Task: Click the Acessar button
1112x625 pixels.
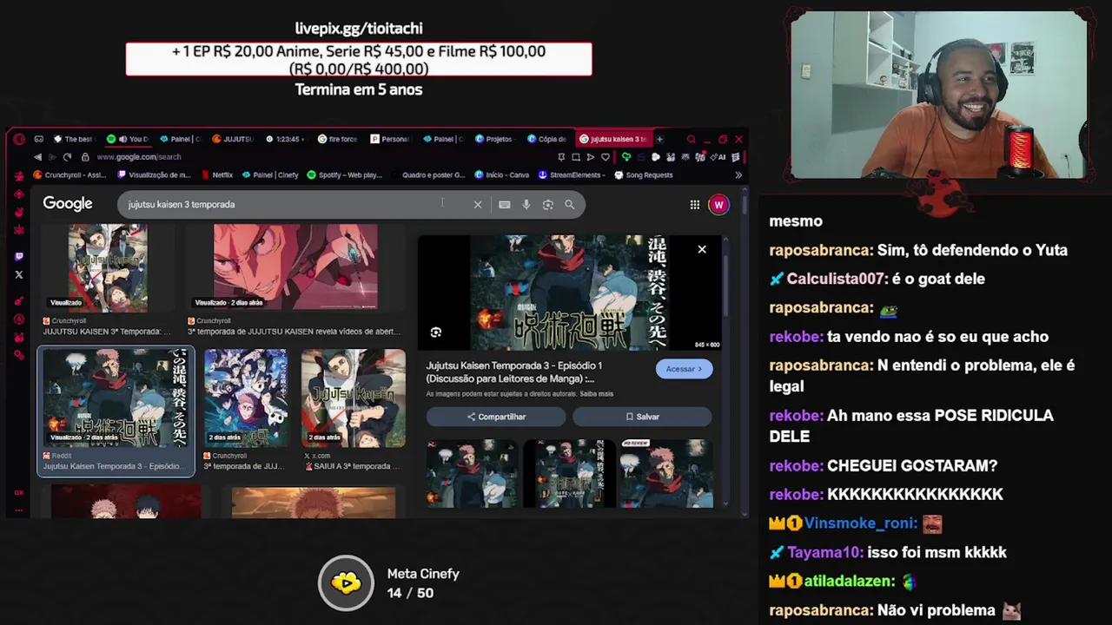Action: 684,369
